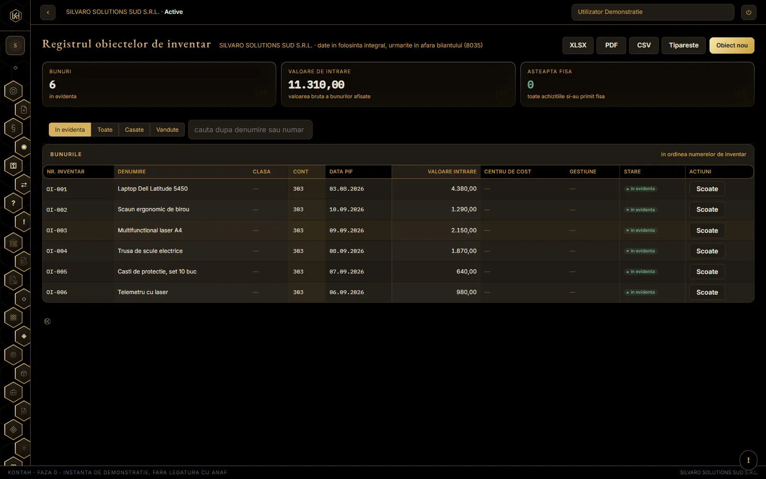Open the briefcase hexagon sidebar icon
Screen dimensions: 766x479
pyautogui.click(x=13, y=392)
